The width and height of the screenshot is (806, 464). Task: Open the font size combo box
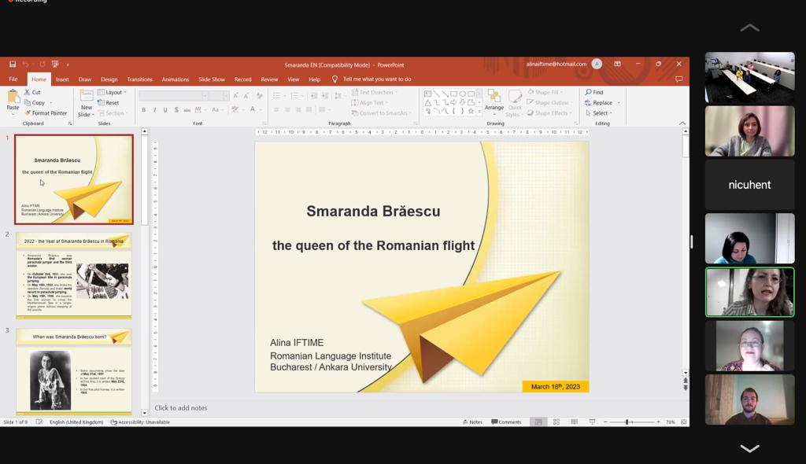click(x=220, y=96)
